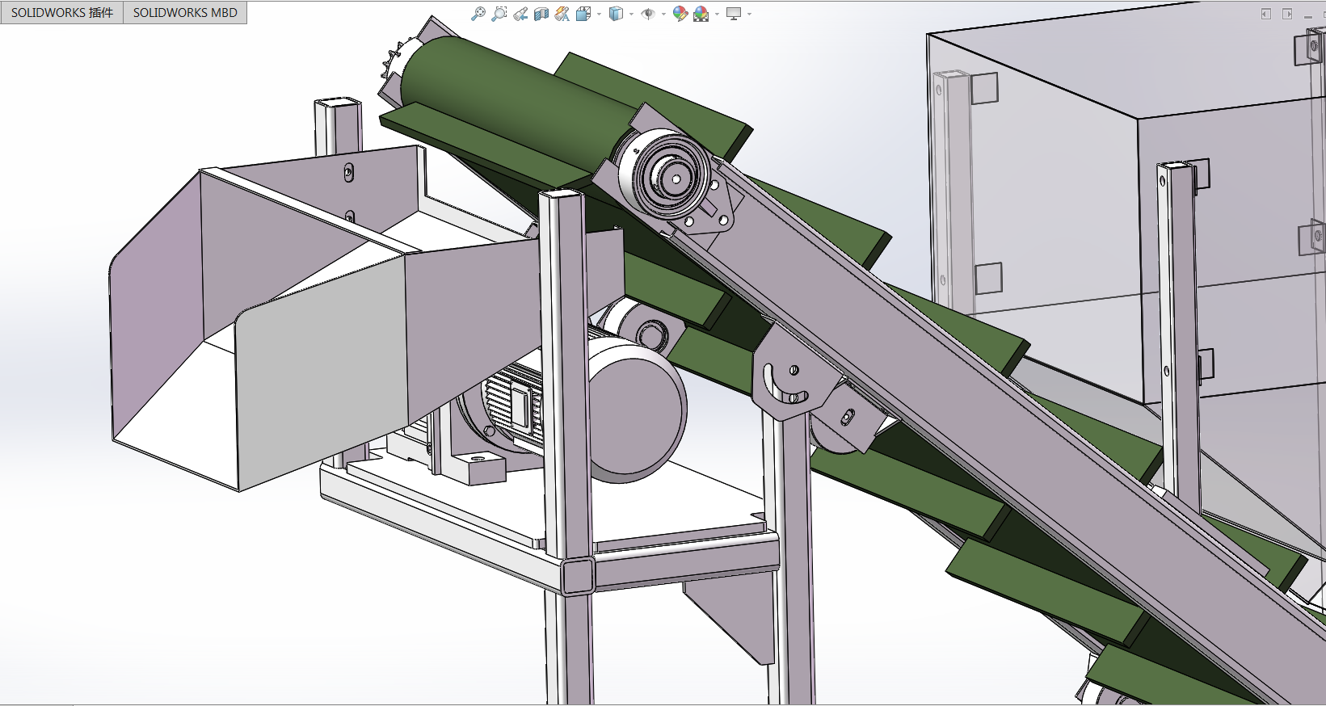The width and height of the screenshot is (1326, 706).
Task: Click the View Settings monitor icon
Action: pos(734,14)
